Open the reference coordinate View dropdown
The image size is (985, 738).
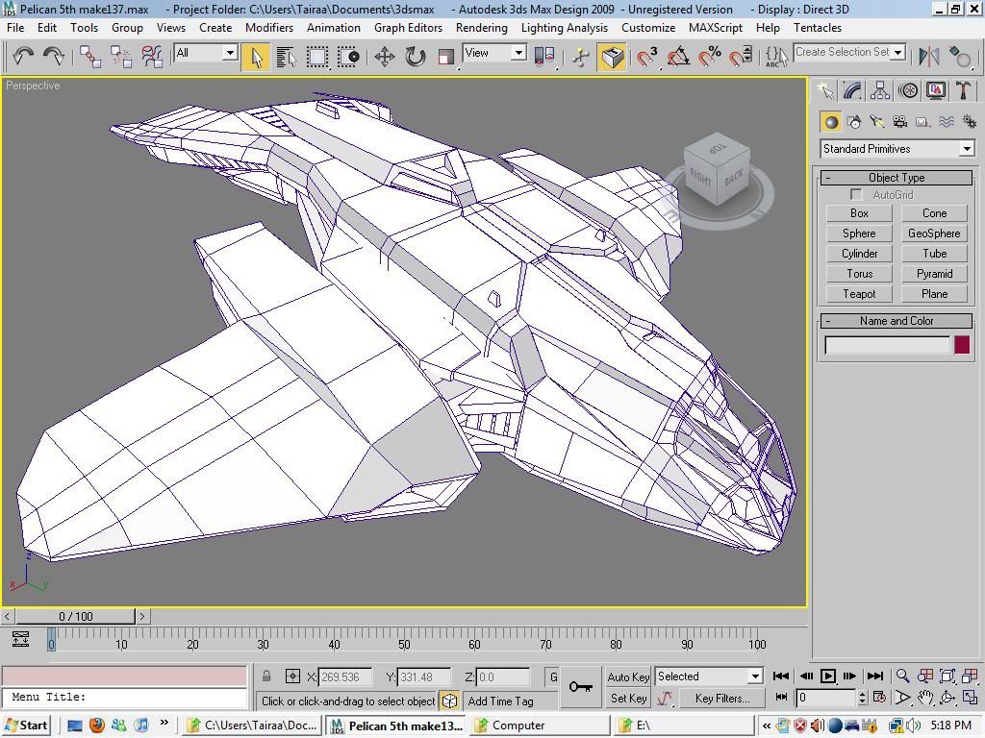493,53
